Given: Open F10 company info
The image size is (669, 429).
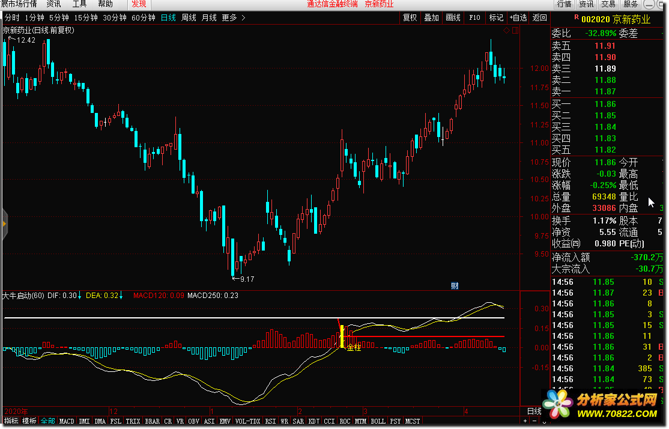Looking at the screenshot, I should pos(474,17).
